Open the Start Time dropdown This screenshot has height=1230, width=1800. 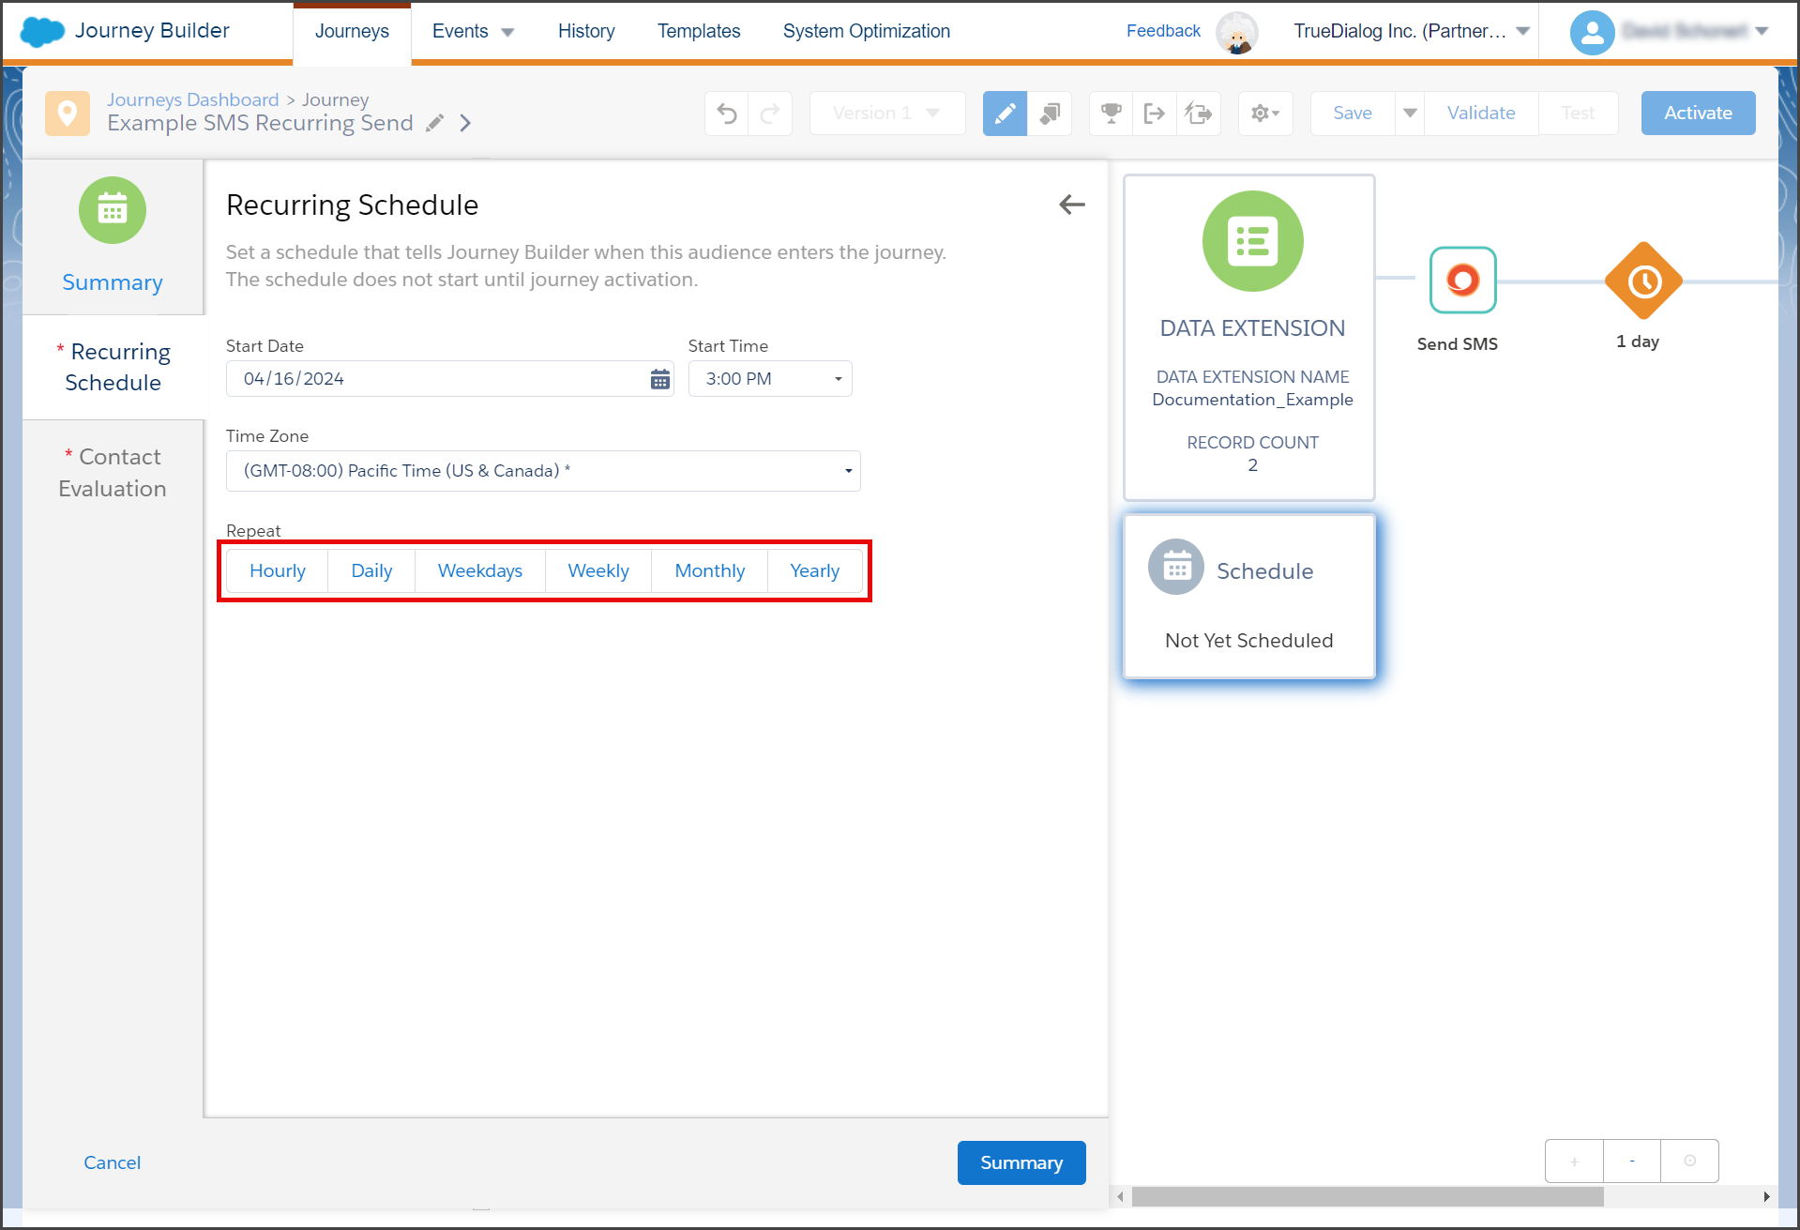coord(770,379)
